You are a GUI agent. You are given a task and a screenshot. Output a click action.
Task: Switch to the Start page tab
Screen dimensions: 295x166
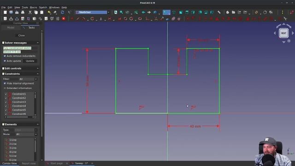(x=56, y=163)
